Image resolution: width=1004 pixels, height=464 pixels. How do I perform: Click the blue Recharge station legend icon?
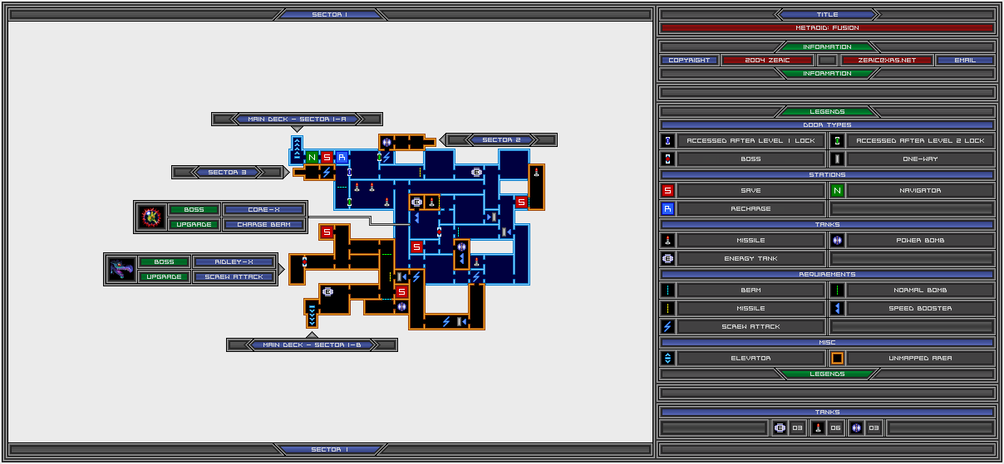click(x=667, y=209)
